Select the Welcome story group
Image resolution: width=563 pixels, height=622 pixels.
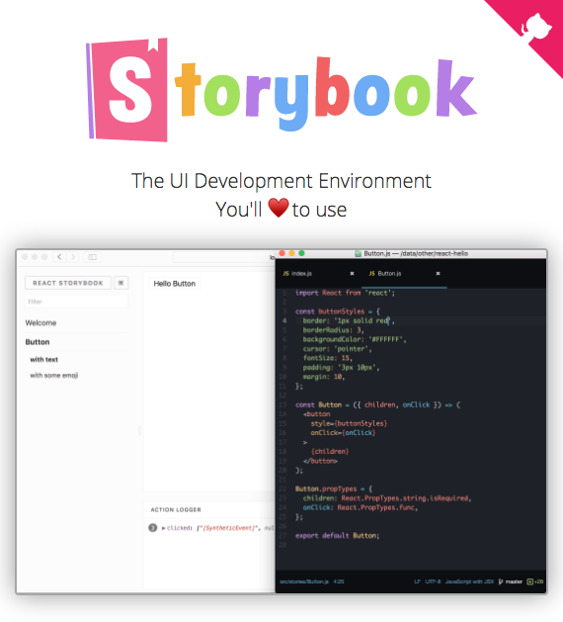[40, 323]
